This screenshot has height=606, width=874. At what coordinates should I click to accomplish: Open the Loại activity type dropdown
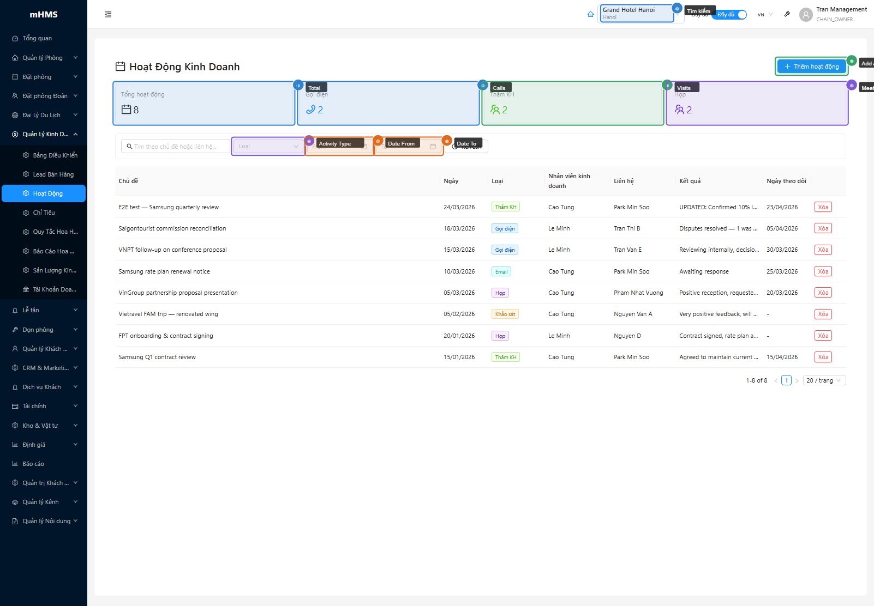tap(268, 146)
